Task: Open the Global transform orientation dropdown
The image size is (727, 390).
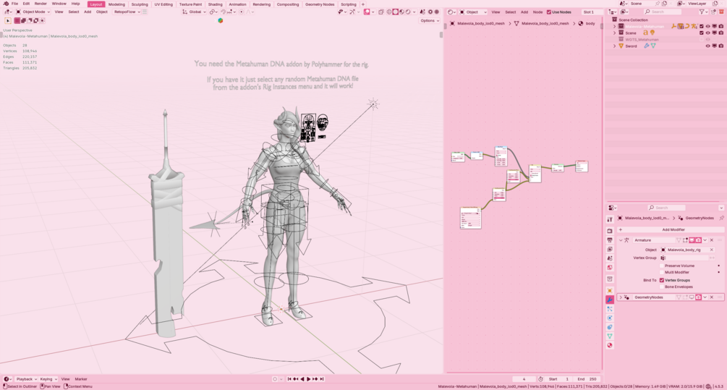Action: click(194, 12)
